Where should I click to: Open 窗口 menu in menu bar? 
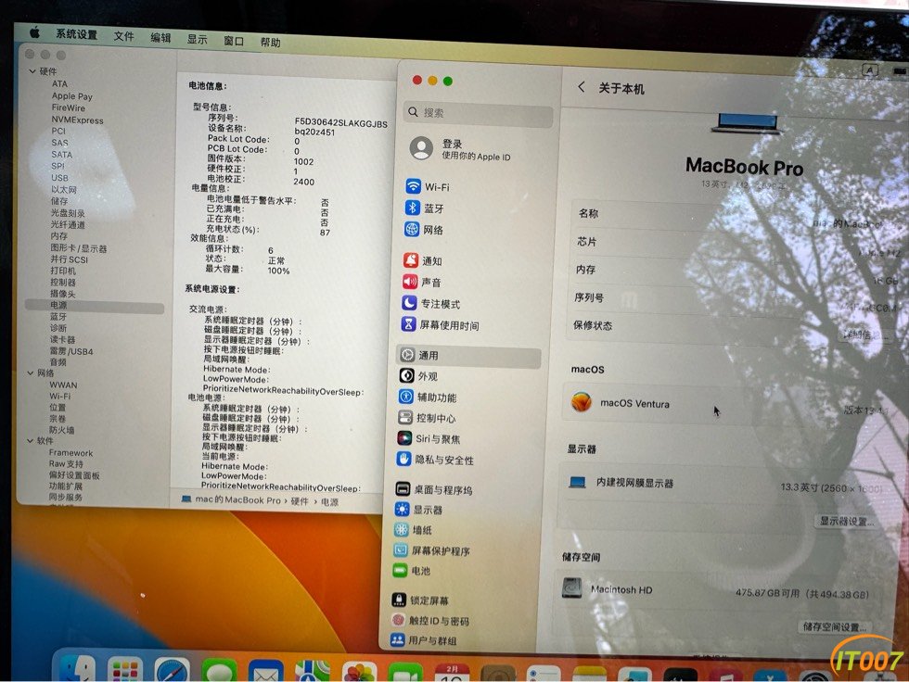(x=234, y=41)
